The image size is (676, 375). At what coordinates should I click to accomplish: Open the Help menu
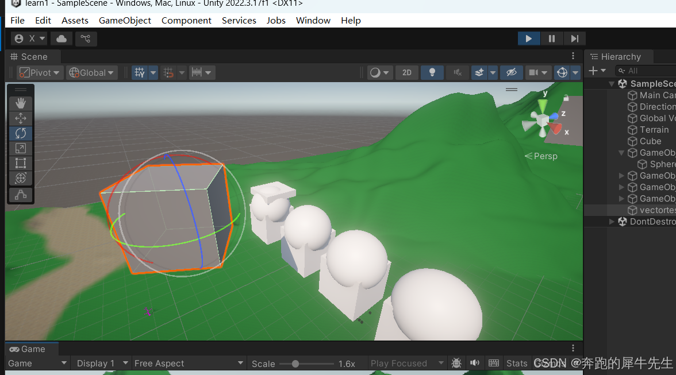(x=351, y=20)
